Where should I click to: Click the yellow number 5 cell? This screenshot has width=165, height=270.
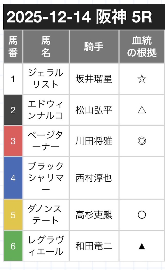tap(13, 215)
